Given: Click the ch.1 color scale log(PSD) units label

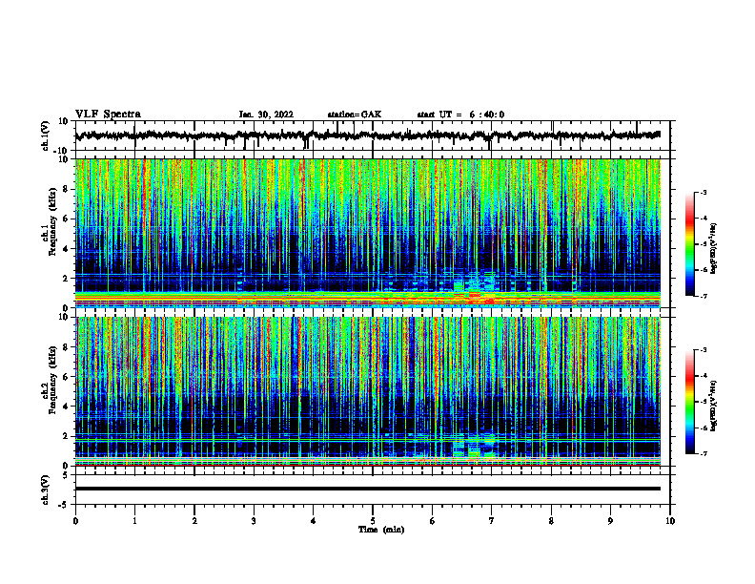Looking at the screenshot, I should click(x=714, y=249).
